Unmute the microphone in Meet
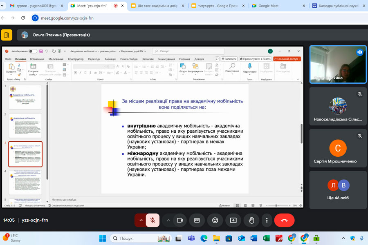The image size is (368, 245). 153,220
